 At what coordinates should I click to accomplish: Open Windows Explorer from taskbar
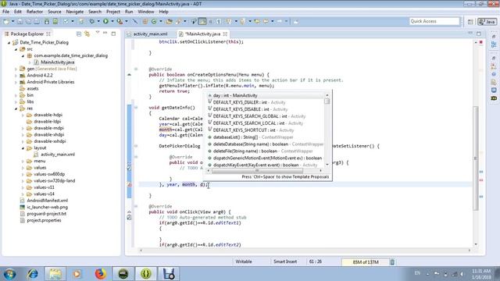[x=55, y=274]
